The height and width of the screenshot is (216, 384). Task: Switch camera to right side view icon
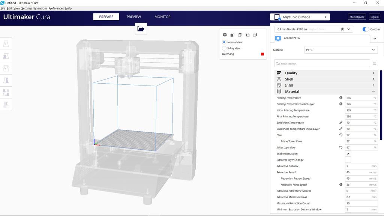tap(255, 35)
